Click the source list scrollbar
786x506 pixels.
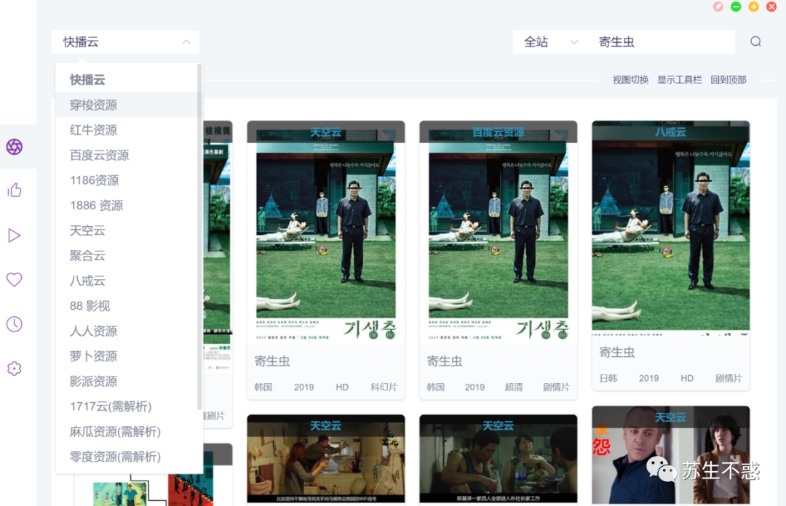coord(199,236)
